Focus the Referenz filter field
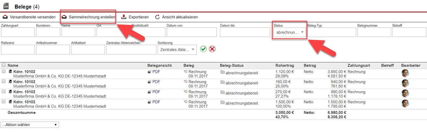The image size is (427, 132). (18, 50)
